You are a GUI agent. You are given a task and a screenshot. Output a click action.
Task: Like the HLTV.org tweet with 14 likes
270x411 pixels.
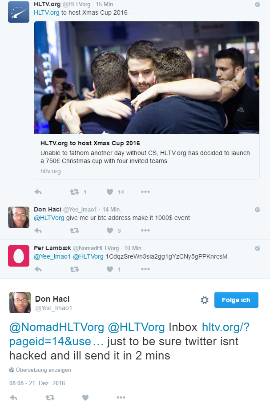pos(110,192)
